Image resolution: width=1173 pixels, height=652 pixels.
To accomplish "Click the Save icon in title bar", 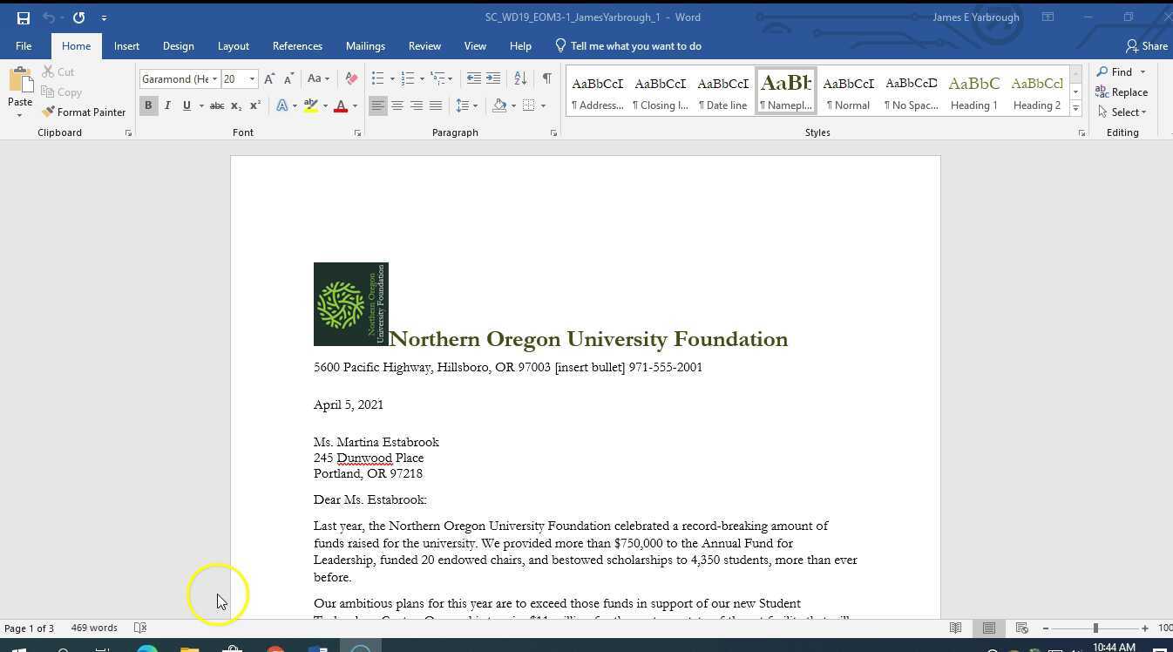I will 24,17.
